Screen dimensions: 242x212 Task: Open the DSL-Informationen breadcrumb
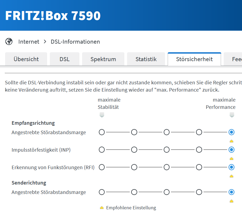[75, 42]
